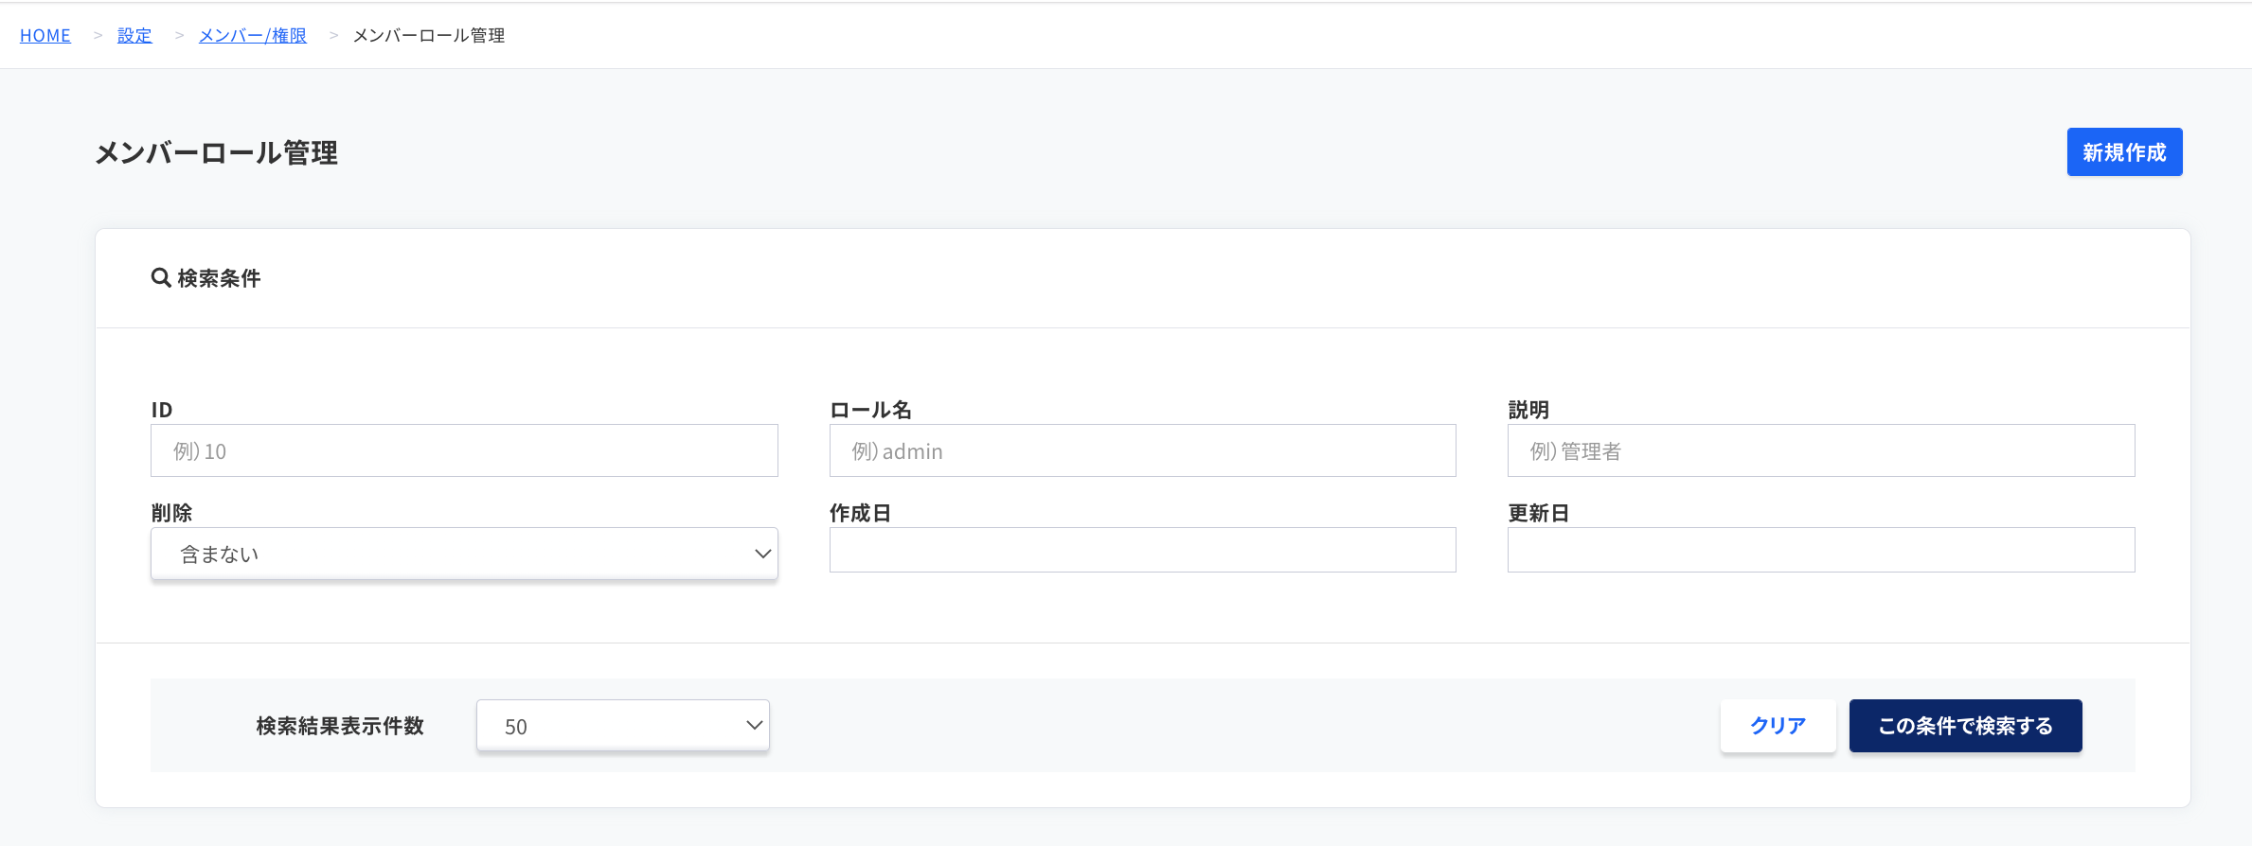
Task: Focus the 説明 input field
Action: pyautogui.click(x=1821, y=450)
